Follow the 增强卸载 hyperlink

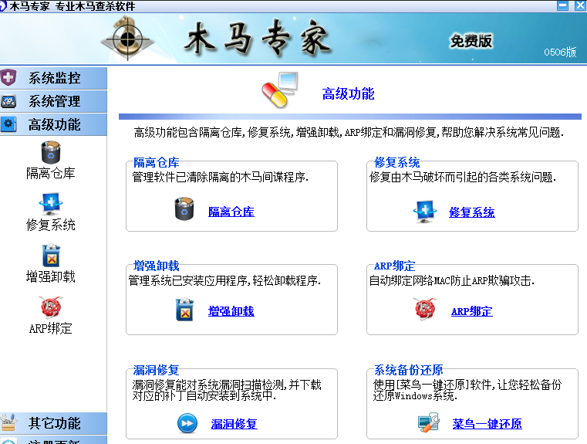click(x=231, y=311)
